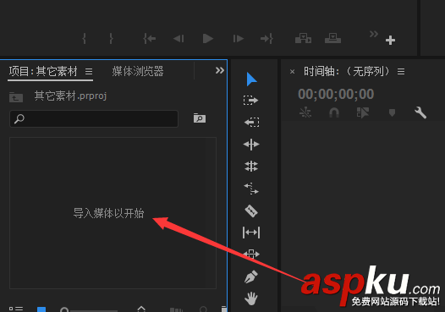
Task: Focus the project search field
Action: 94,118
